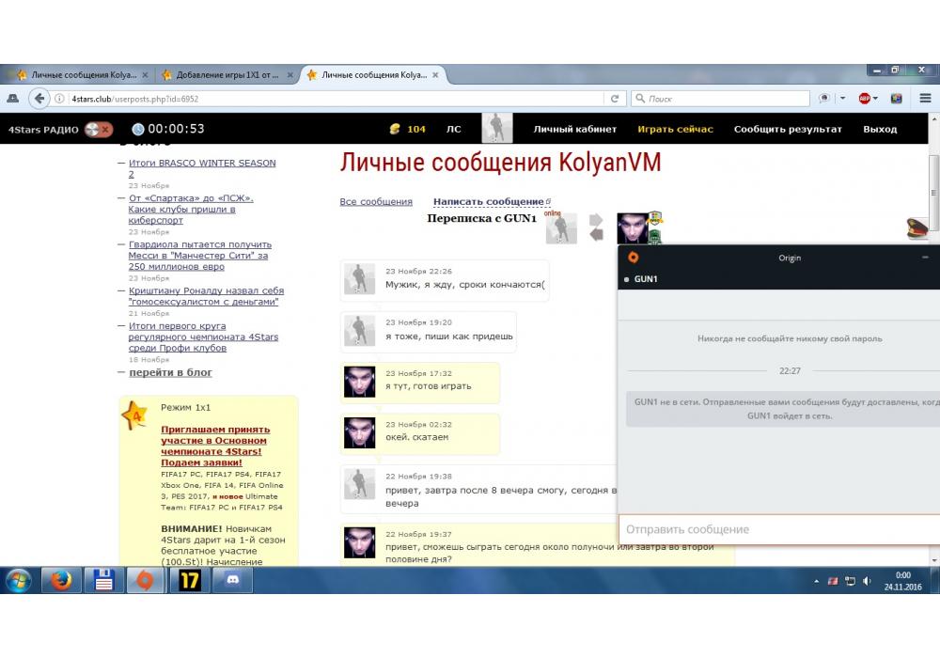Image resolution: width=940 pixels, height=658 pixels.
Task: Click the Adblock Plus toolbar icon
Action: coord(864,99)
